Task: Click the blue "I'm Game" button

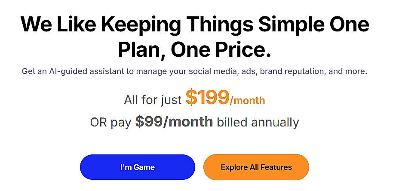Action: 137,167
